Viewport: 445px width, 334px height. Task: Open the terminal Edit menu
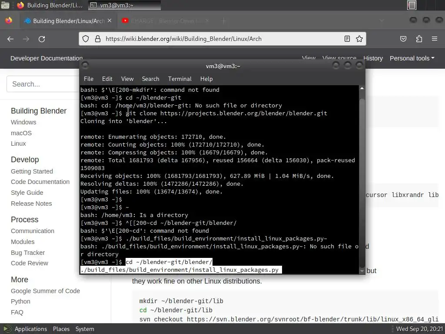pyautogui.click(x=107, y=79)
